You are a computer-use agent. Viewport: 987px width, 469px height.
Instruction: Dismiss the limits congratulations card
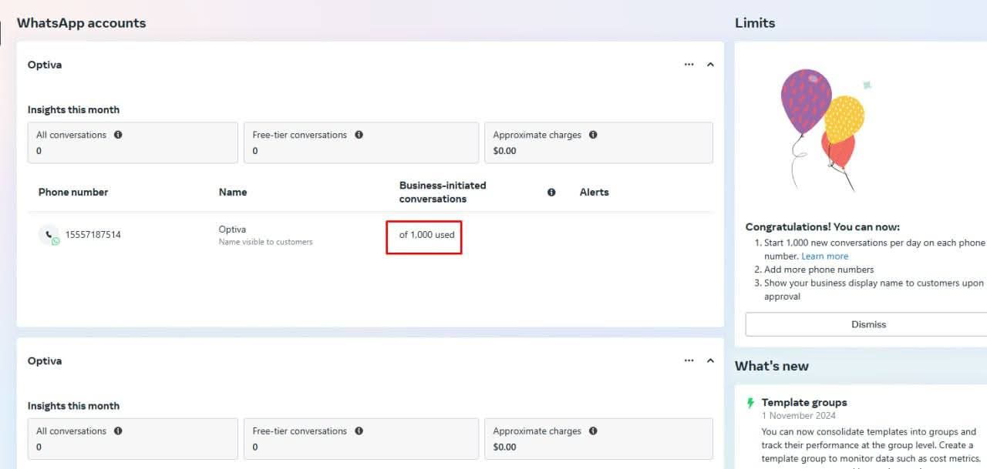pyautogui.click(x=868, y=324)
